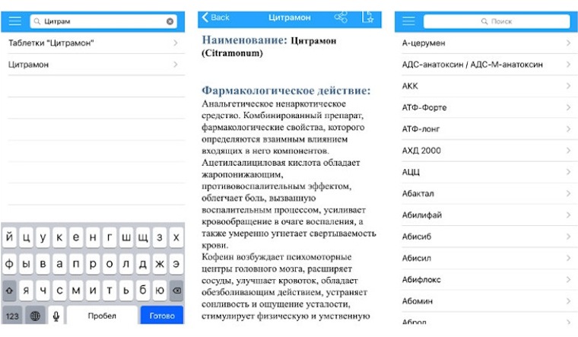Tap the chevron on the АЦЦ row
This screenshot has height=337, width=578.
tap(569, 172)
